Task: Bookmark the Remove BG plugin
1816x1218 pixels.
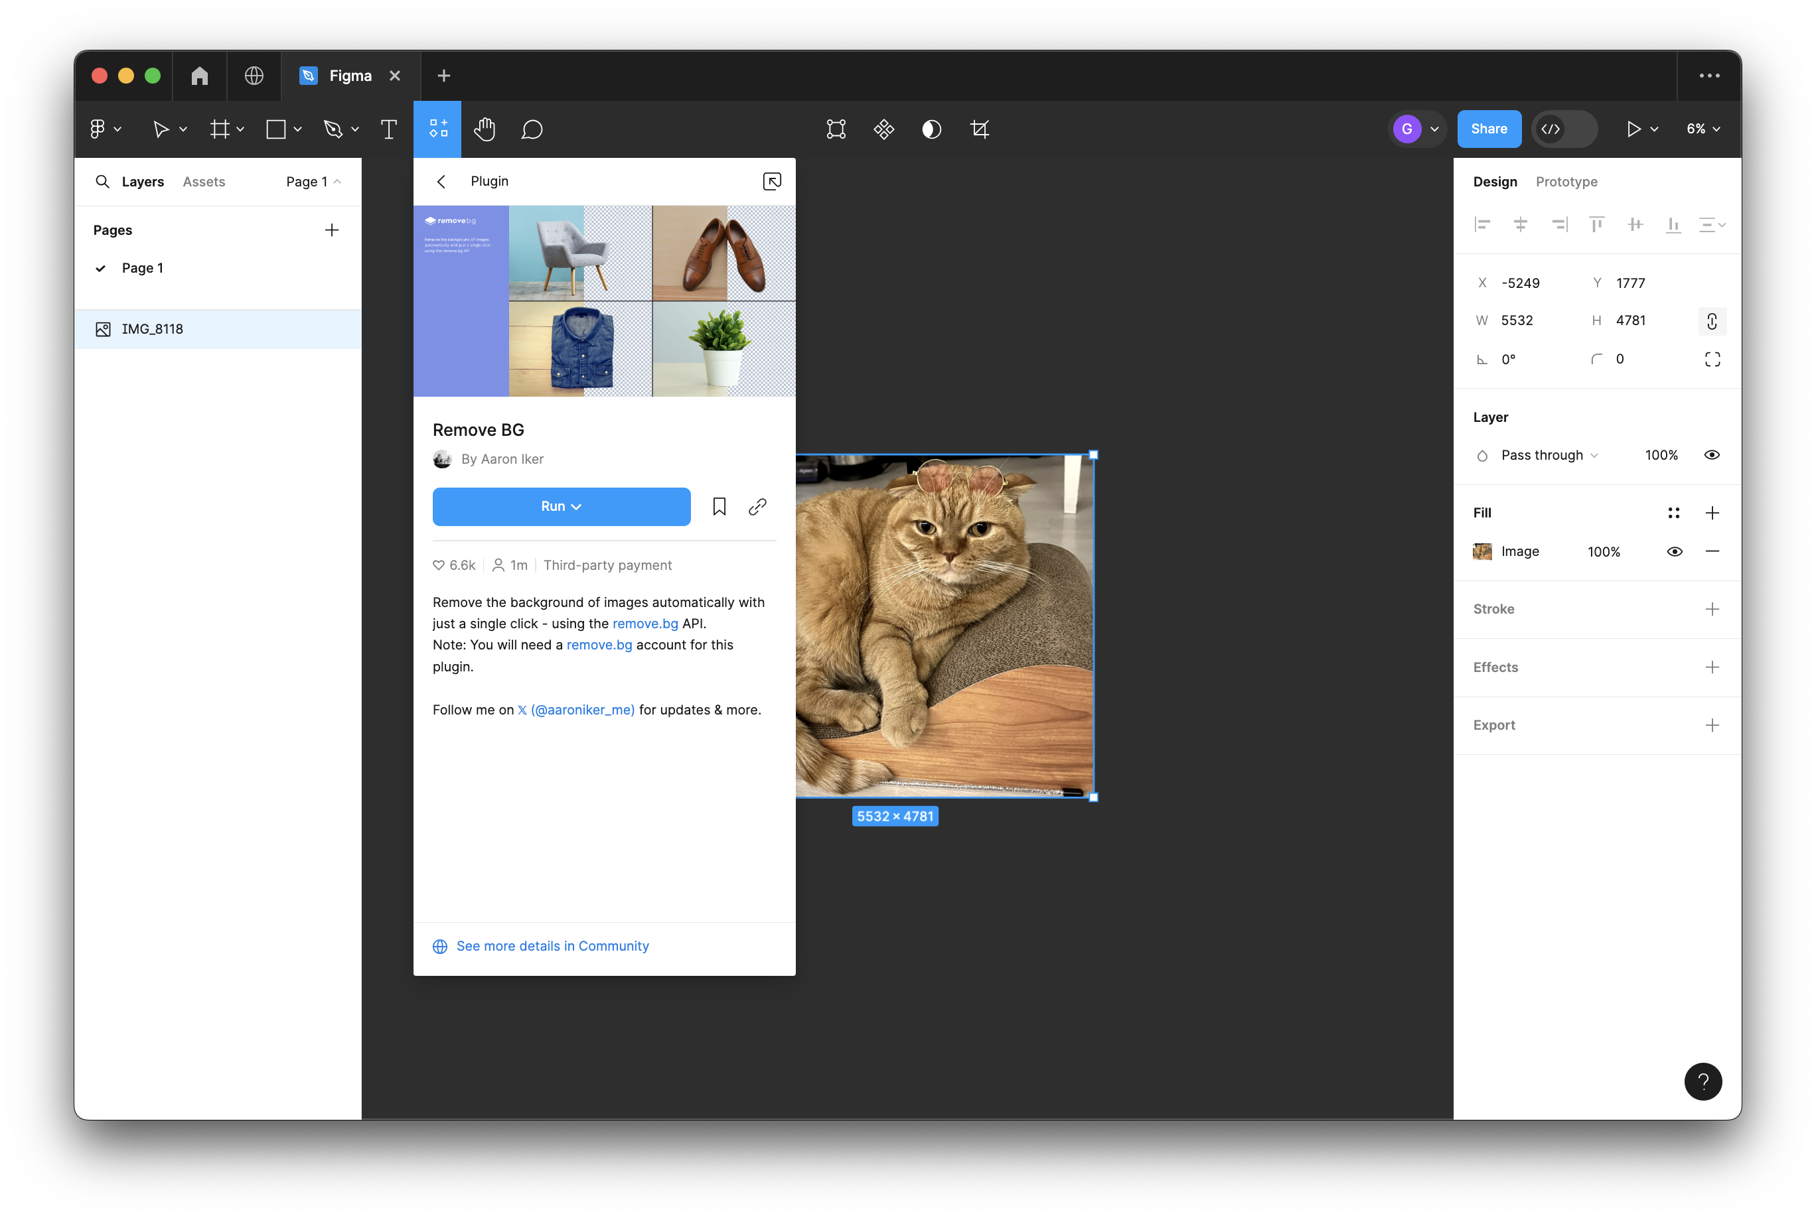Action: pyautogui.click(x=719, y=506)
